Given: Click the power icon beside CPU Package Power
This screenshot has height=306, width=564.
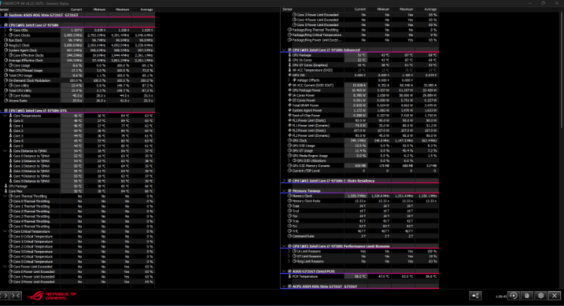Looking at the screenshot, I should tap(290, 90).
